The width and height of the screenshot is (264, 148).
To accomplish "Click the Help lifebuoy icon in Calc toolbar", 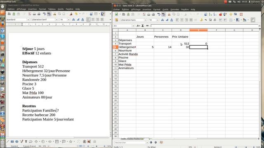I will point(241,14).
